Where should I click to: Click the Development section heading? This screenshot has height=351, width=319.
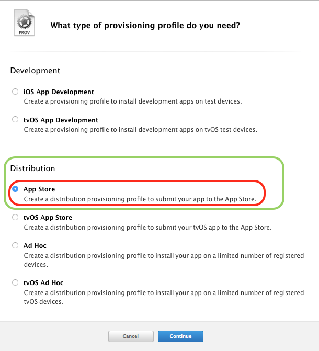35,71
